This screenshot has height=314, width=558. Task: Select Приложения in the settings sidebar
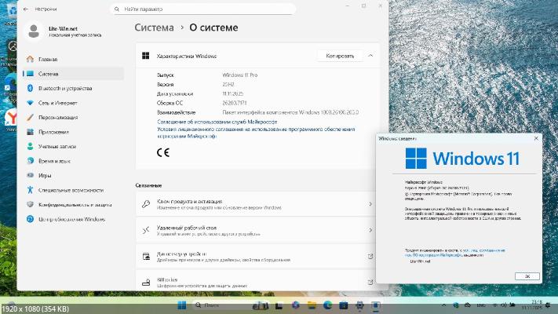point(54,132)
